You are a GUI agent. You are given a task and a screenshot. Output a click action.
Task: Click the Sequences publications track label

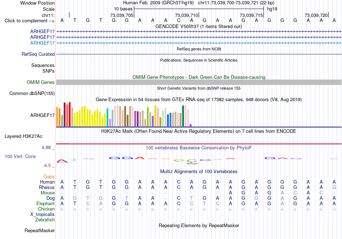coord(43,65)
